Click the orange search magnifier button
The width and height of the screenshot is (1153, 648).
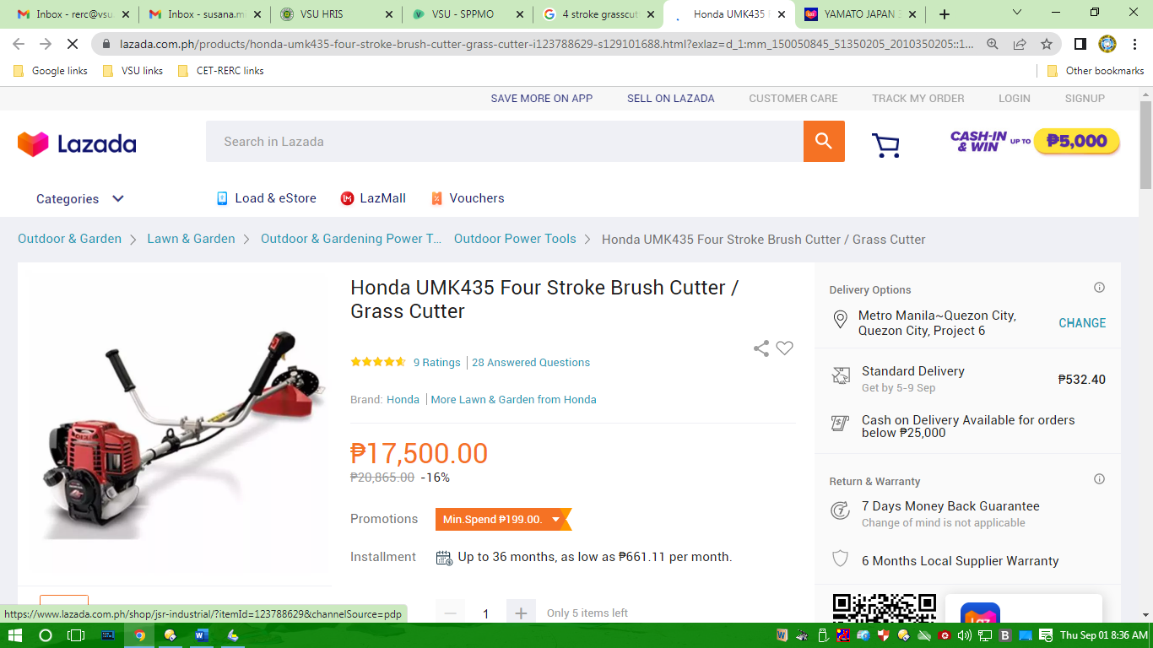point(824,142)
